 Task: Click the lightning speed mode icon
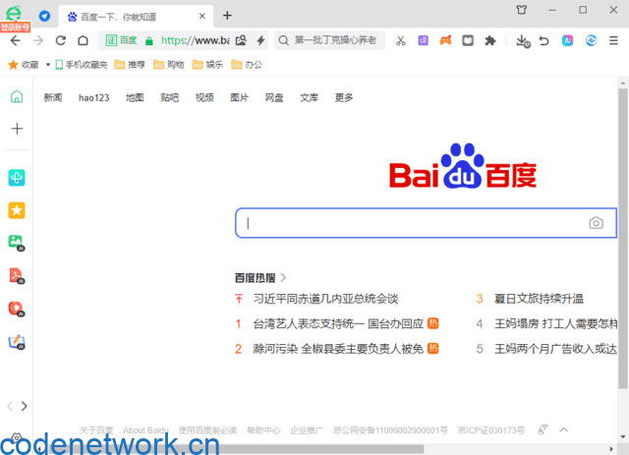coord(260,40)
